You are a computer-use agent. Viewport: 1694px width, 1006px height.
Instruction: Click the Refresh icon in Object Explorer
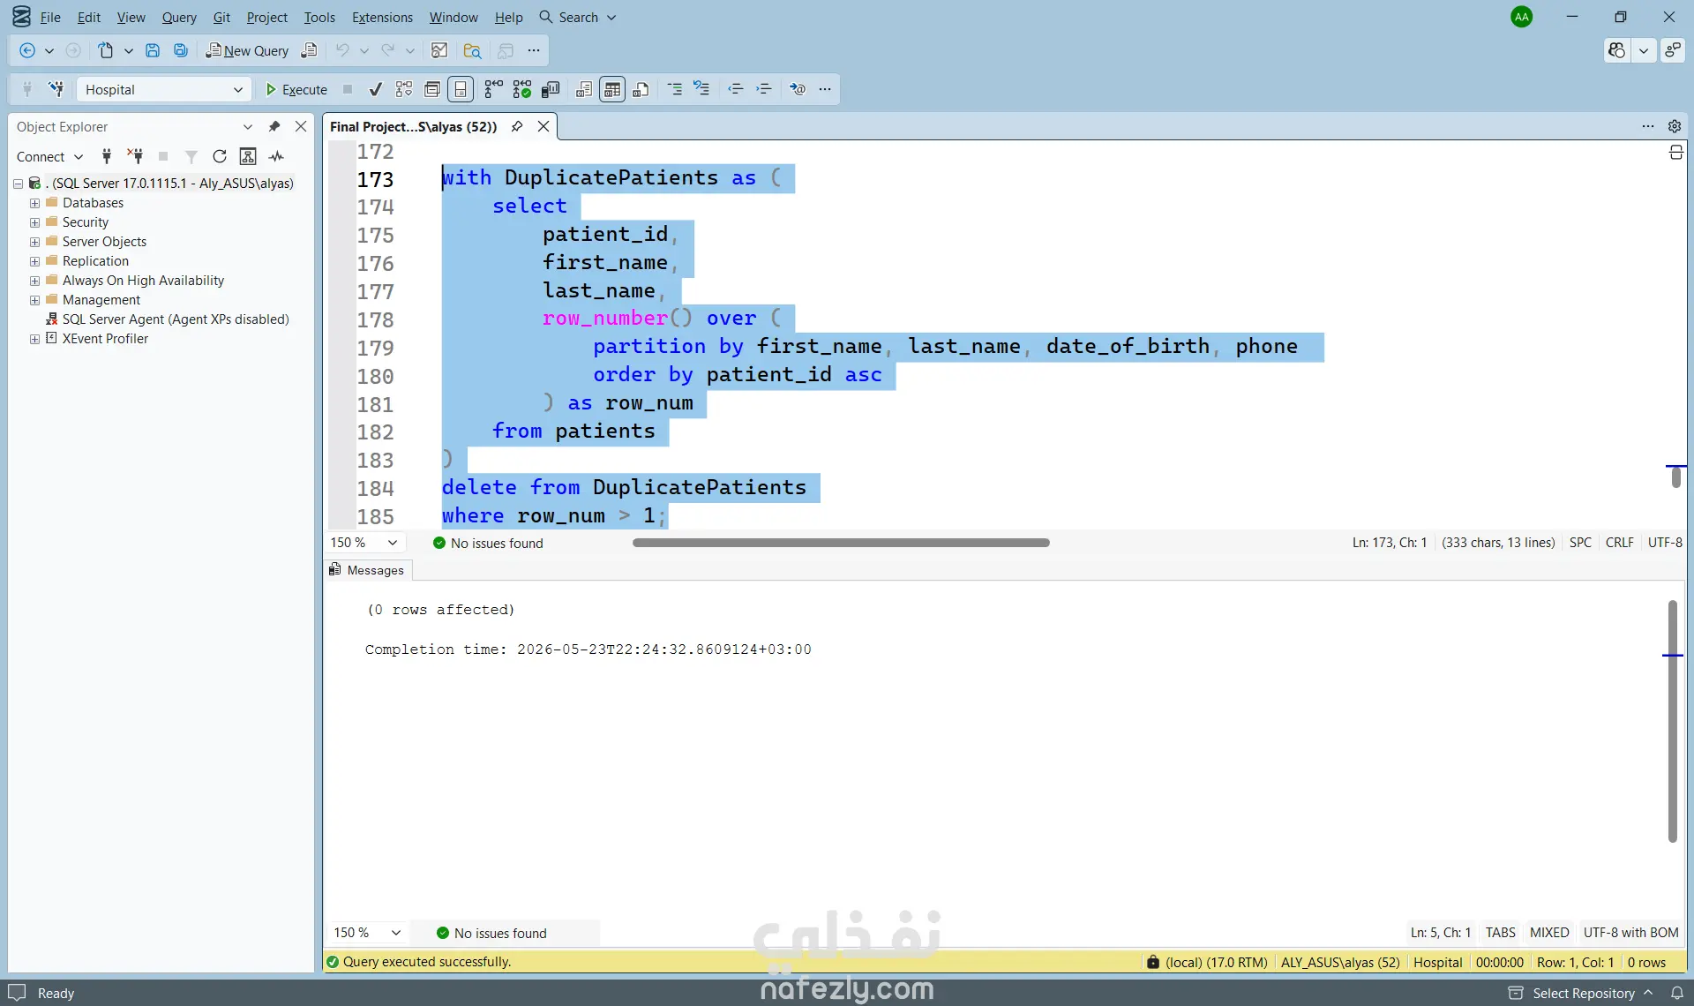pos(220,156)
